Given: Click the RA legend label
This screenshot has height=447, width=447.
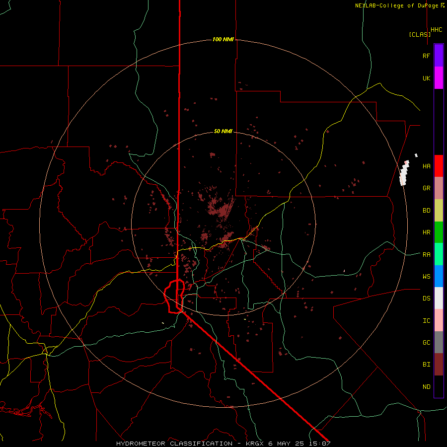Looking at the screenshot, I should pos(426,255).
